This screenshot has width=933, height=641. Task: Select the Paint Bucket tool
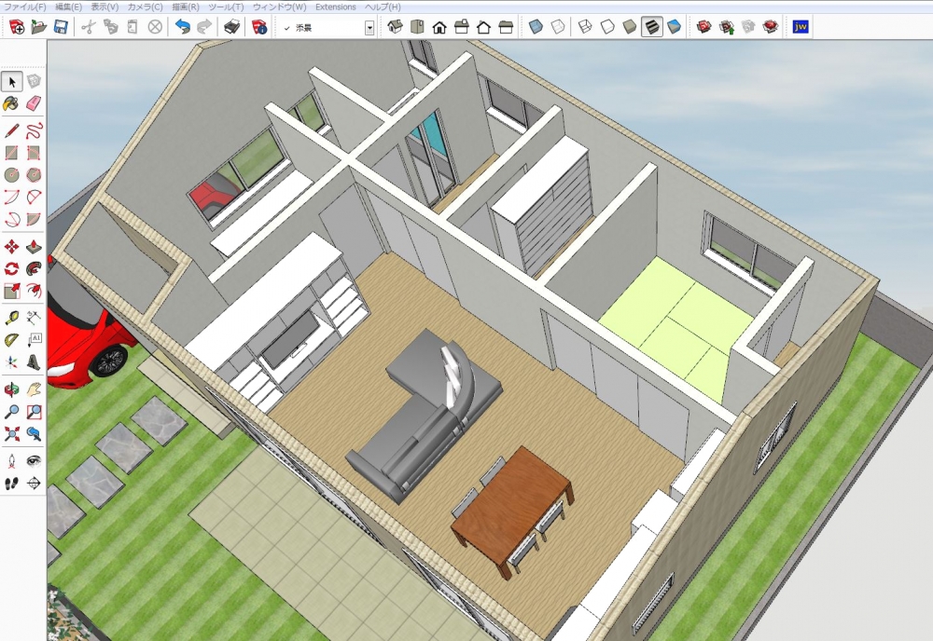click(x=12, y=103)
